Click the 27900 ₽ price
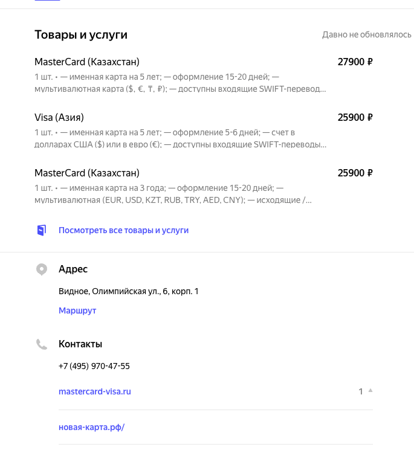Screen dimensions: 414x450 pyautogui.click(x=355, y=62)
